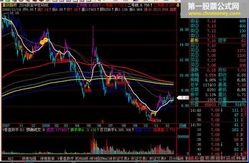The height and width of the screenshot is (163, 249).
Task: Open the 权证交易C tab
Action: (139, 159)
